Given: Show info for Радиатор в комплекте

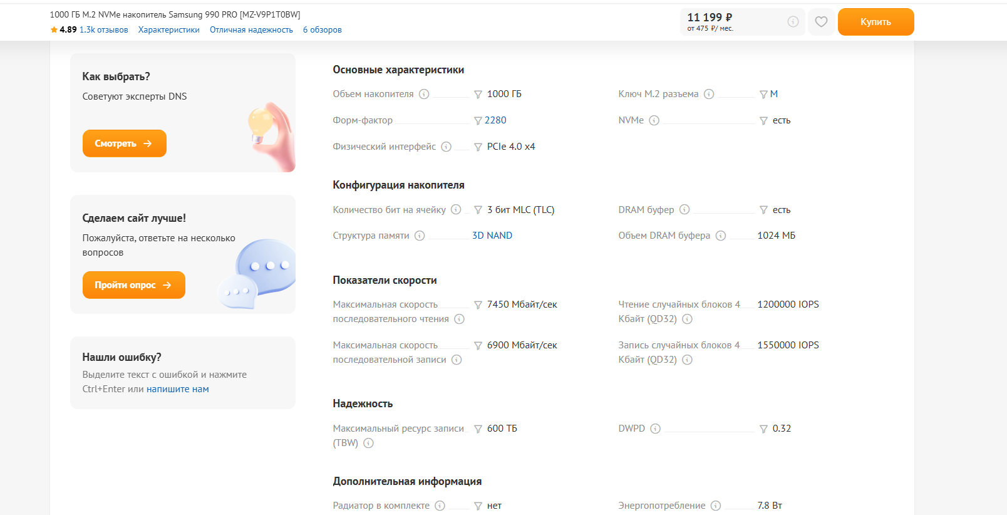Looking at the screenshot, I should point(440,506).
